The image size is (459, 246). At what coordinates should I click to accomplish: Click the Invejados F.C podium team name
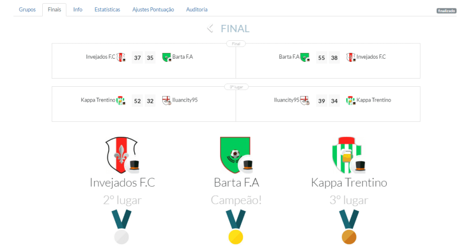(123, 183)
